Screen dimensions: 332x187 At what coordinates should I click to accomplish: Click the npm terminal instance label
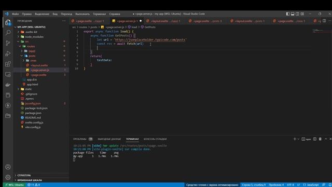click(x=307, y=139)
